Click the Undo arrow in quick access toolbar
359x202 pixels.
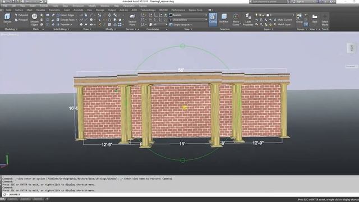tap(27, 2)
